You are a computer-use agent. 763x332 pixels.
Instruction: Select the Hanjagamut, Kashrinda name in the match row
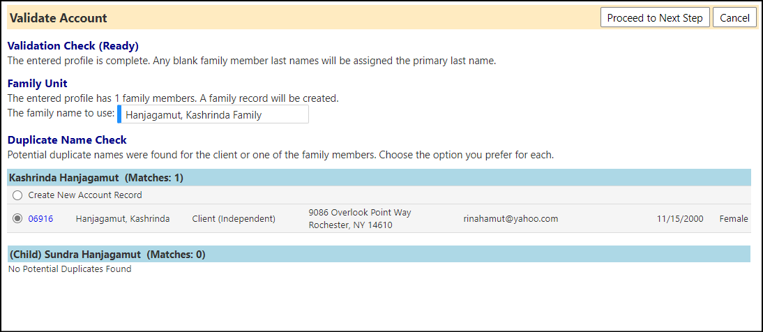pos(123,219)
